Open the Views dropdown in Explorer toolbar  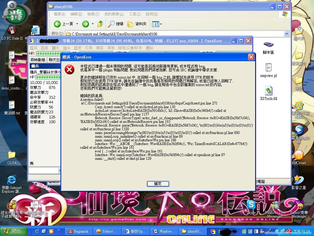tap(157, 24)
